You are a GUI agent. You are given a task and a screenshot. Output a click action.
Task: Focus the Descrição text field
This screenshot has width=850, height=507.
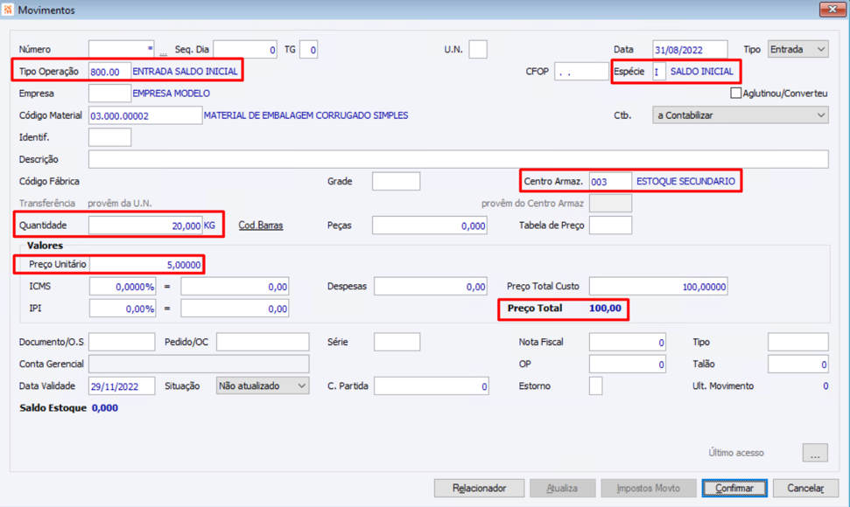[459, 159]
